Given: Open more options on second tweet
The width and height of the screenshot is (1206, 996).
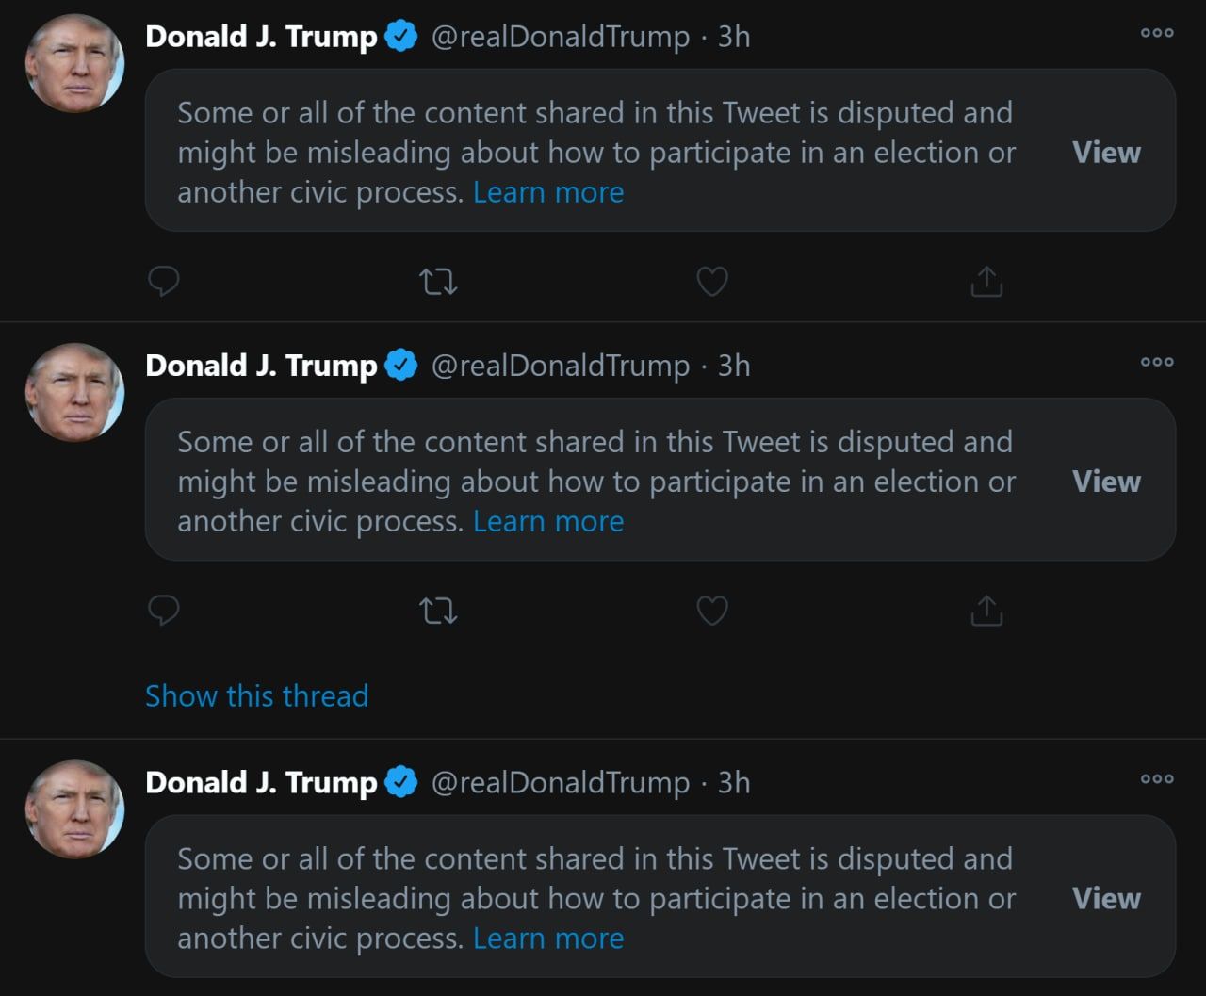Looking at the screenshot, I should (x=1156, y=362).
